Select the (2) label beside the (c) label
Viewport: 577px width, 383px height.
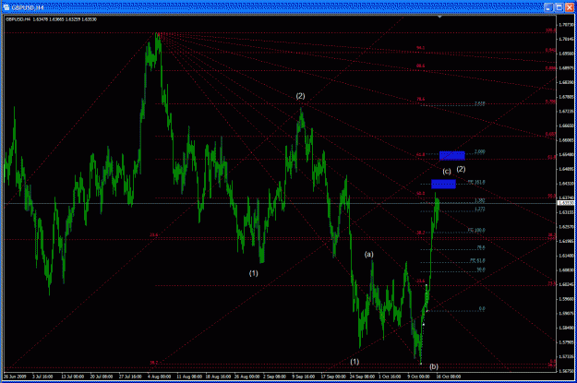pos(461,169)
